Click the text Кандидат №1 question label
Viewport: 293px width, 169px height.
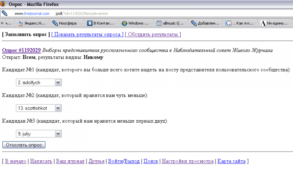point(146,70)
